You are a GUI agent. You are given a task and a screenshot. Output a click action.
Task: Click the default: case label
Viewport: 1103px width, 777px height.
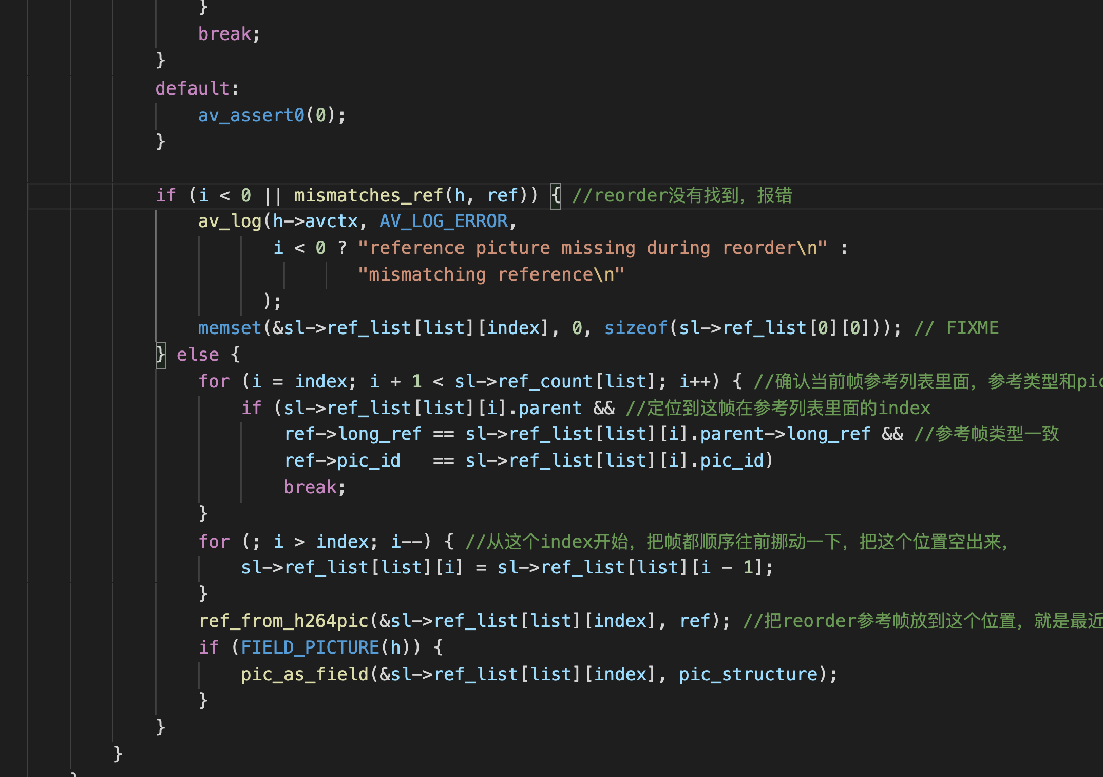197,88
